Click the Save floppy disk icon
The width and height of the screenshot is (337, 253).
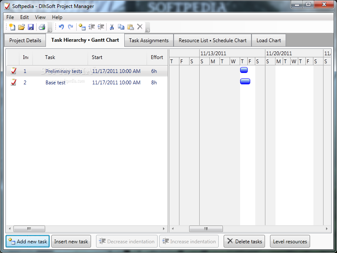click(x=31, y=27)
